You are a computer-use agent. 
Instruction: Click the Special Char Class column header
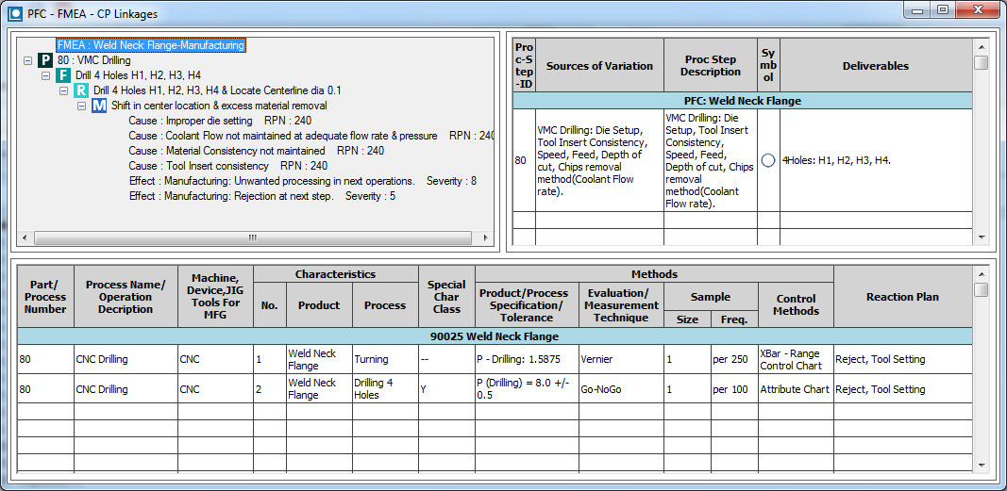(x=446, y=297)
